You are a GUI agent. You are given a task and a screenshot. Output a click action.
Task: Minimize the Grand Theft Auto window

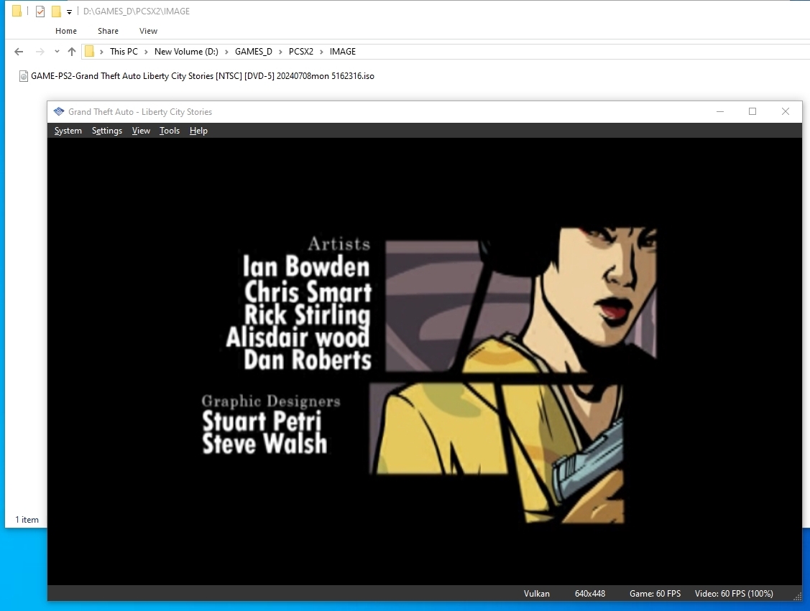(x=720, y=111)
